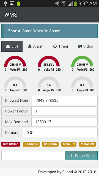The image size is (99, 176).
Task: Click the Main ON badge
Action: coord(69,144)
